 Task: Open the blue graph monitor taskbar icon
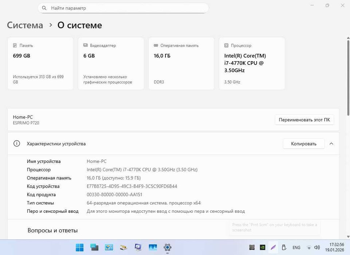pyautogui.click(x=153, y=247)
